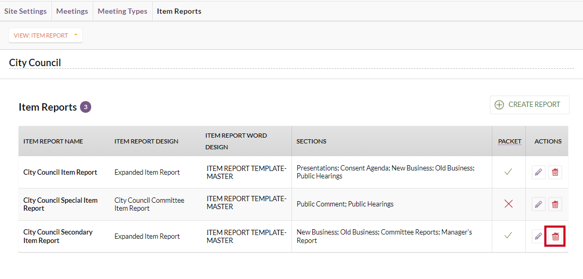
Task: Select the Item Reports tab
Action: click(x=179, y=11)
